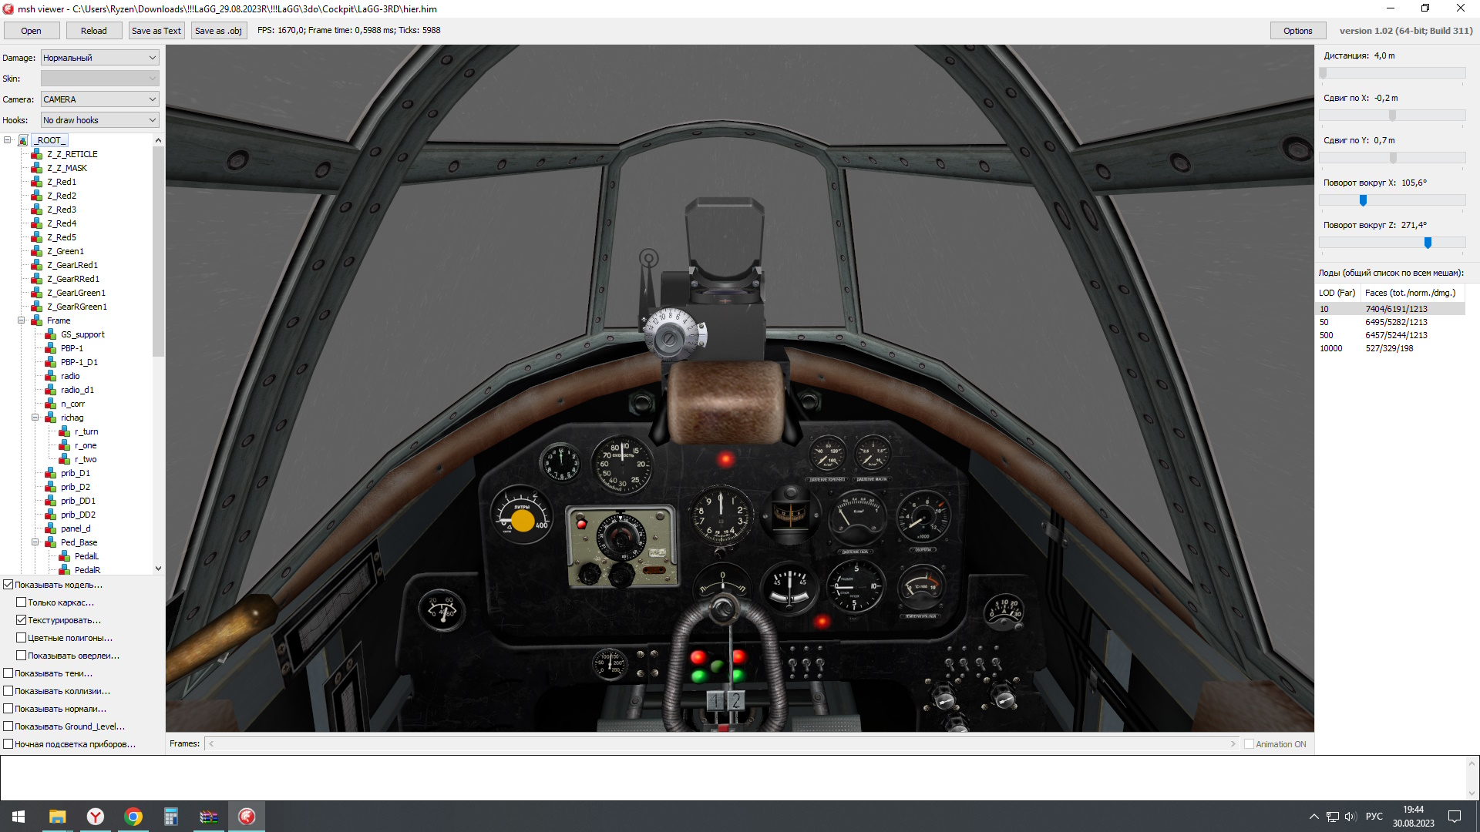Viewport: 1480px width, 832px height.
Task: Click the mesh icon beside Z_Z_RETICLE
Action: [36, 154]
